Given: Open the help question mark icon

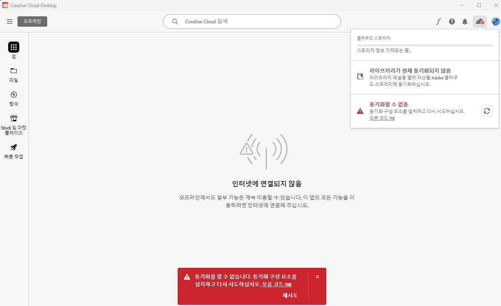Looking at the screenshot, I should [452, 22].
